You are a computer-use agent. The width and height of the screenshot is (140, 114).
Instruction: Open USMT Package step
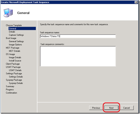click(13, 67)
